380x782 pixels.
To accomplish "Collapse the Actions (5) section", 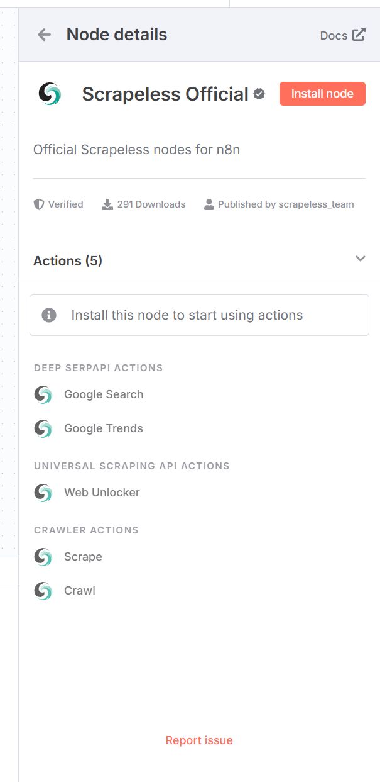I will 360,259.
